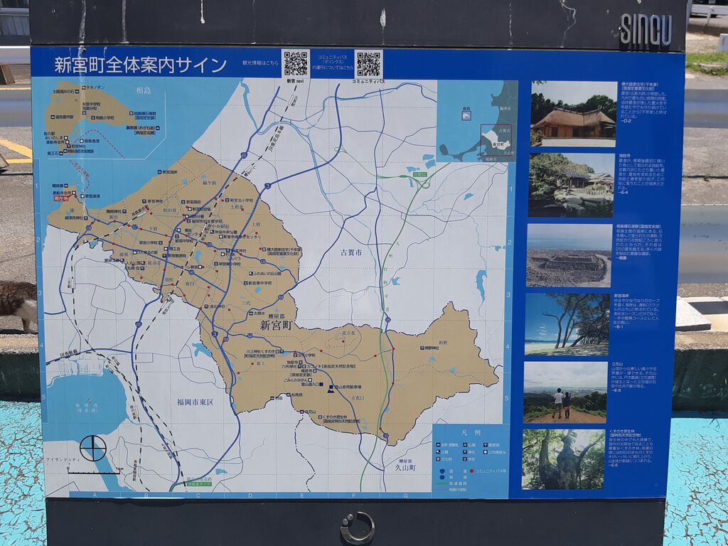Select the 新宮東中学校 school icon
The height and width of the screenshot is (546, 728).
pos(245,282)
